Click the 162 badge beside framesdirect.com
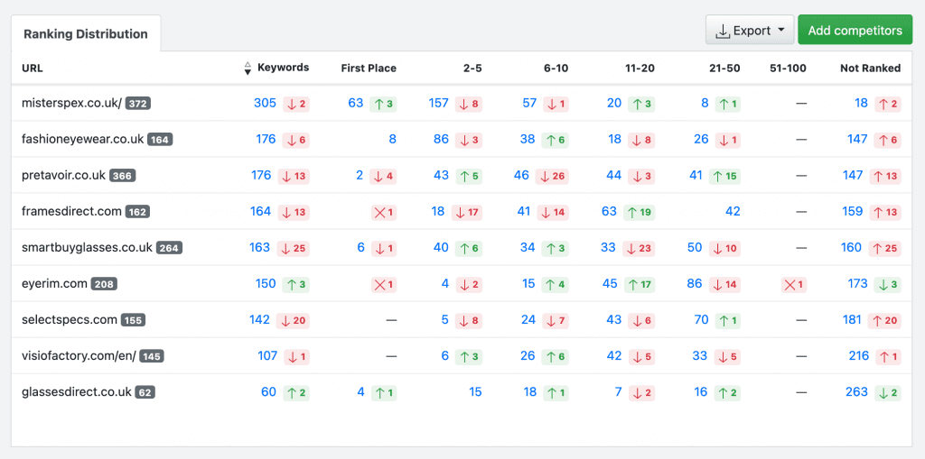The image size is (925, 459). (x=137, y=212)
